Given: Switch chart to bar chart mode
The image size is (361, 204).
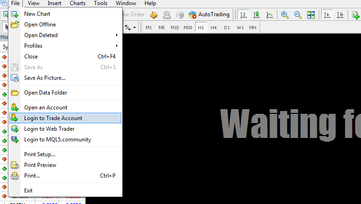Looking at the screenshot, I should click(243, 15).
